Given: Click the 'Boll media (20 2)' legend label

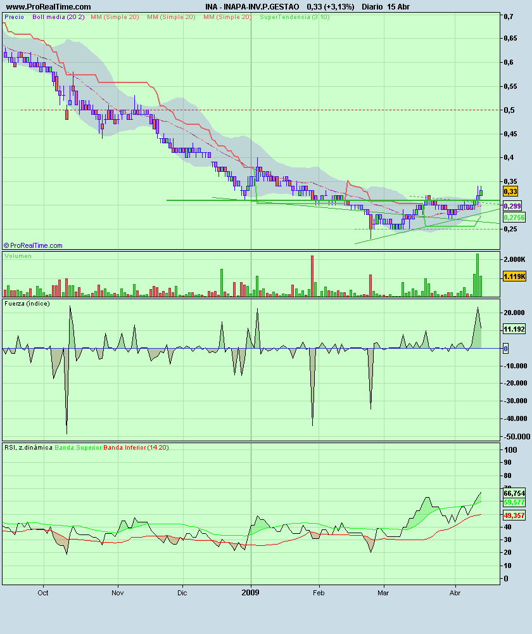Looking at the screenshot, I should tap(58, 17).
